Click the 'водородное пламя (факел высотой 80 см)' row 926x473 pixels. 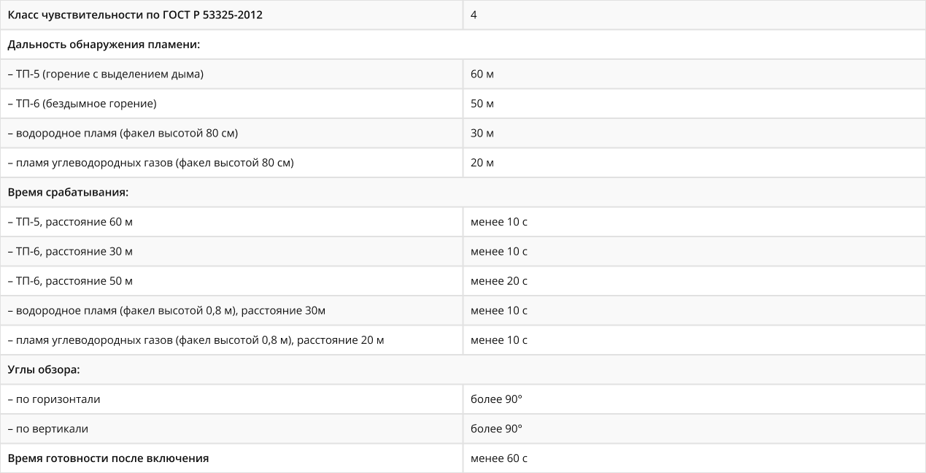(231, 133)
